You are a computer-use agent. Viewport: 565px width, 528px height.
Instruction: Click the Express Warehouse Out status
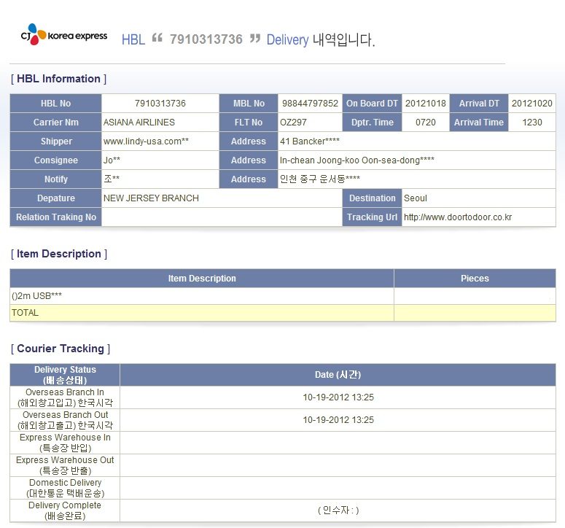click(65, 465)
